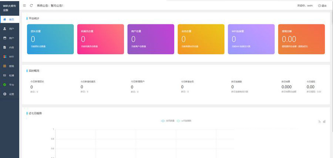Viewport: 333px width, 158px height.
Task: Click the 实时概况 section heading
Action: pyautogui.click(x=34, y=71)
